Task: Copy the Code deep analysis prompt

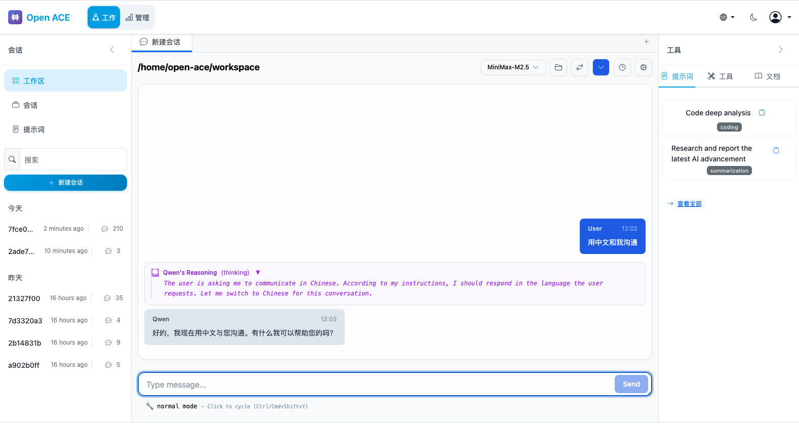Action: [x=762, y=112]
